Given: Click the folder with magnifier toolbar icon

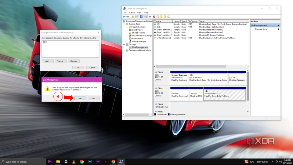Looking at the screenshot, I should pyautogui.click(x=165, y=16).
